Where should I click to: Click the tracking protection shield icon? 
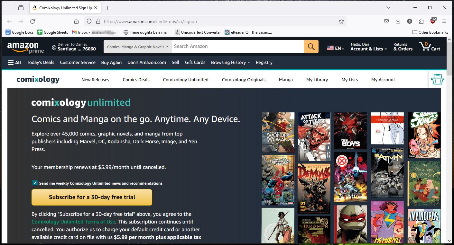pos(89,22)
